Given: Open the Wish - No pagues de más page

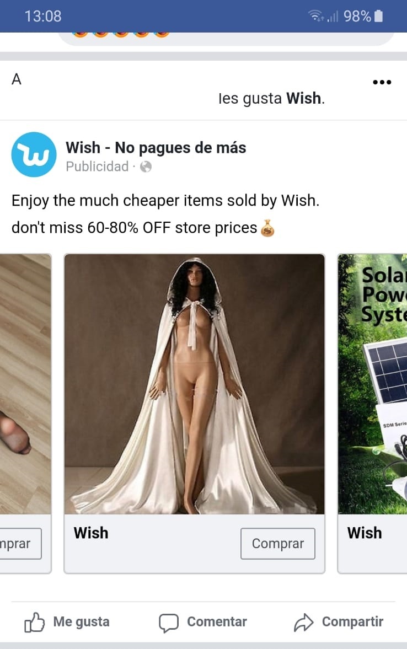Looking at the screenshot, I should tap(156, 148).
